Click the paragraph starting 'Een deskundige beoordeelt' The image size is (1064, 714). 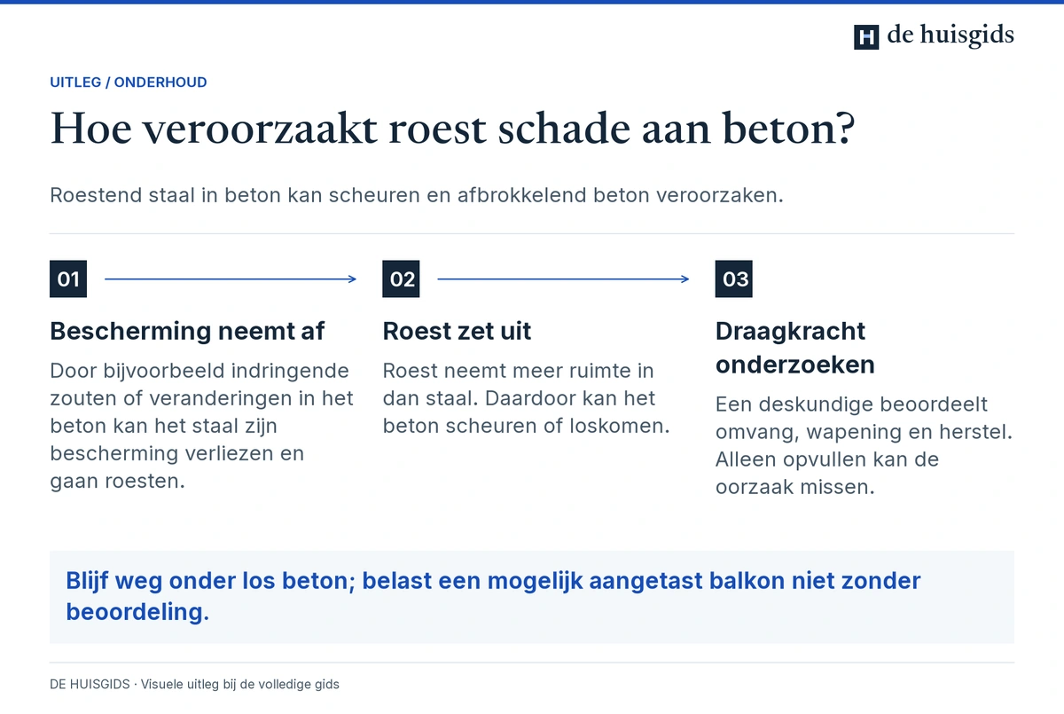tap(864, 446)
